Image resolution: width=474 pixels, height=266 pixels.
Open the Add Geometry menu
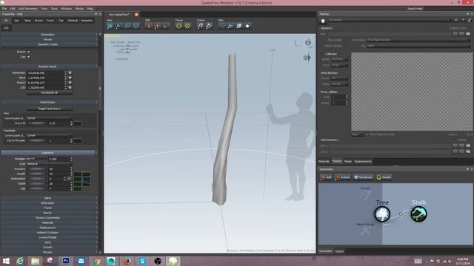point(28,9)
